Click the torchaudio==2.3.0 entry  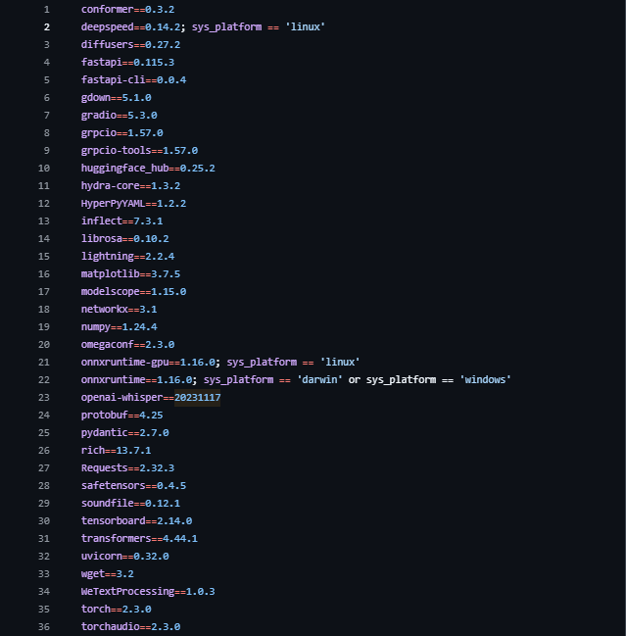tap(130, 626)
